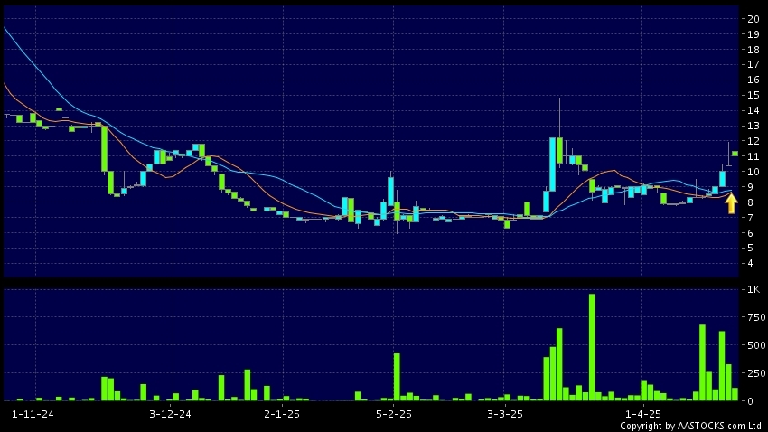Image resolution: width=768 pixels, height=432 pixels.
Task: Select price label 5 on axis
Action: pos(750,248)
